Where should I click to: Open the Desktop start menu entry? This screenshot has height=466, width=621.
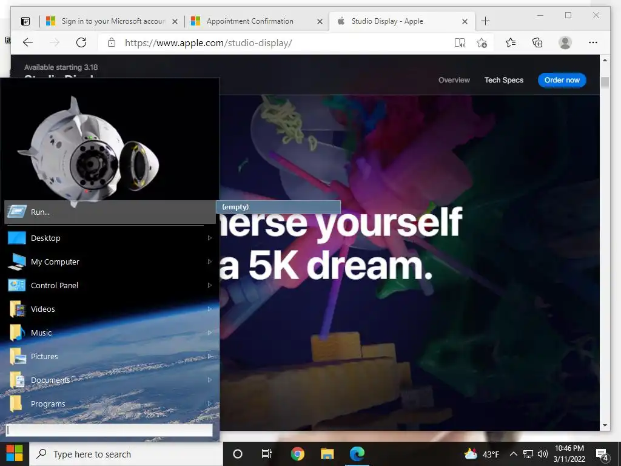tap(110, 238)
